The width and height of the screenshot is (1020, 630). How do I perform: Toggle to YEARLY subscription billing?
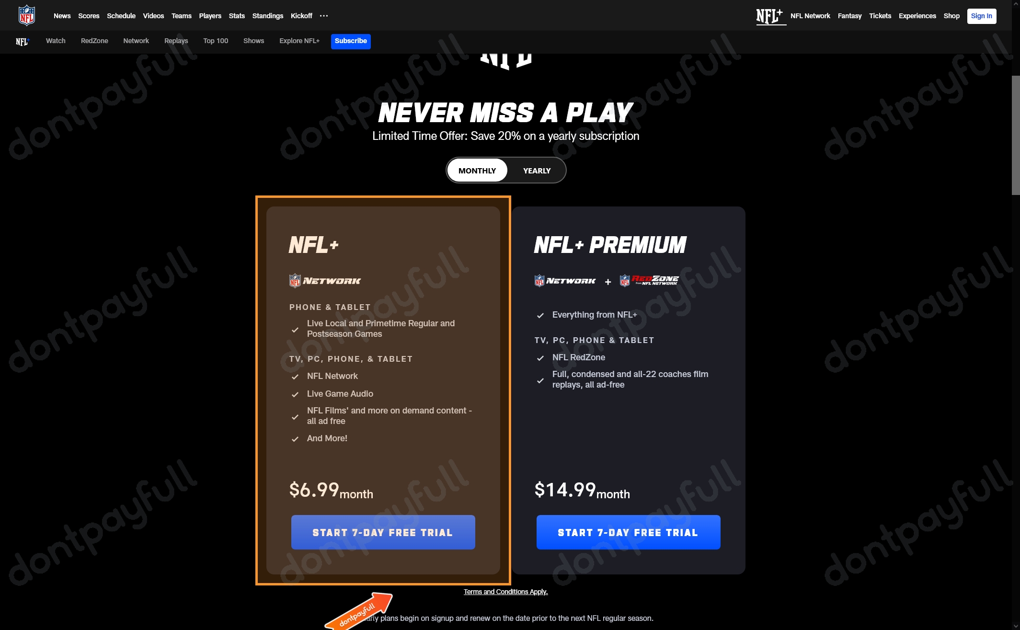536,169
